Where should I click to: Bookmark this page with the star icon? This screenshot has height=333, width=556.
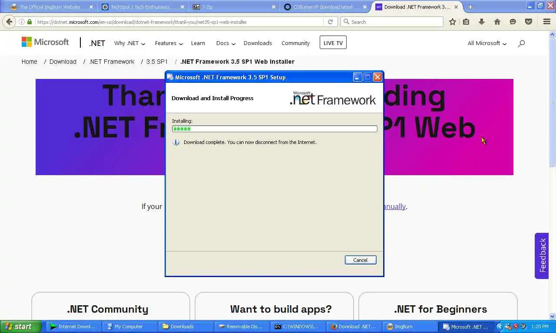(452, 22)
